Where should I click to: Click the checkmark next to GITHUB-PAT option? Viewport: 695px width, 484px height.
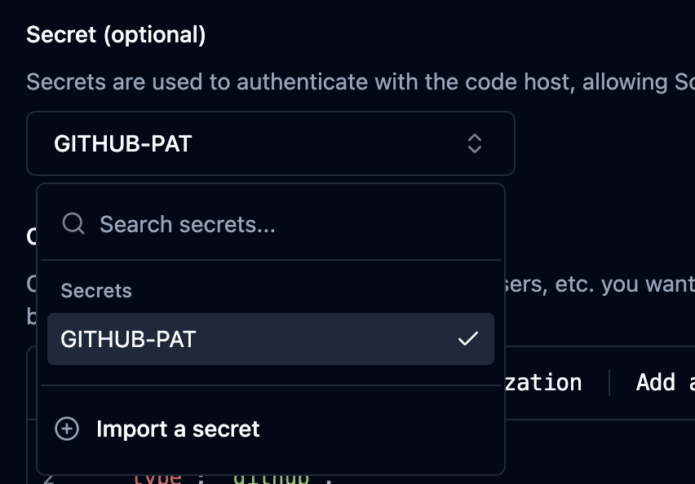pyautogui.click(x=467, y=339)
